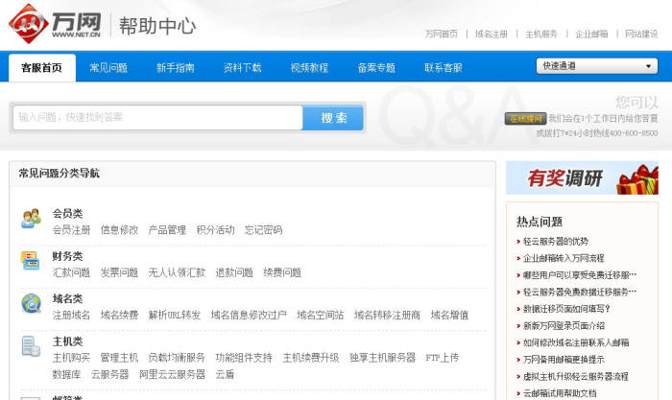Open the 主机续费升级 link

[311, 358]
